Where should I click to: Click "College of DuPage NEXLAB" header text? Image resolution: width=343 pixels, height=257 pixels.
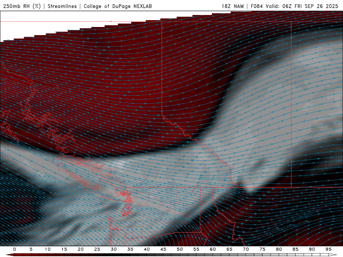point(117,6)
